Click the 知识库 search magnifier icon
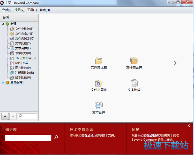Image resolution: width=194 pixels, height=155 pixels. pyautogui.click(x=56, y=137)
